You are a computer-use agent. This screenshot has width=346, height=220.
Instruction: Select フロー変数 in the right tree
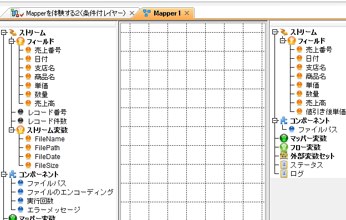[306, 147]
